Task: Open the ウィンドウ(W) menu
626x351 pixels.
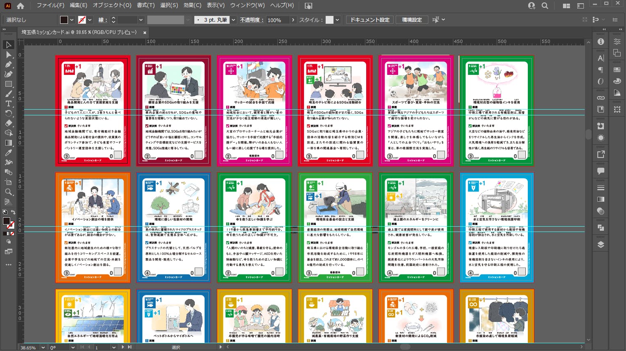Action: coord(247,5)
